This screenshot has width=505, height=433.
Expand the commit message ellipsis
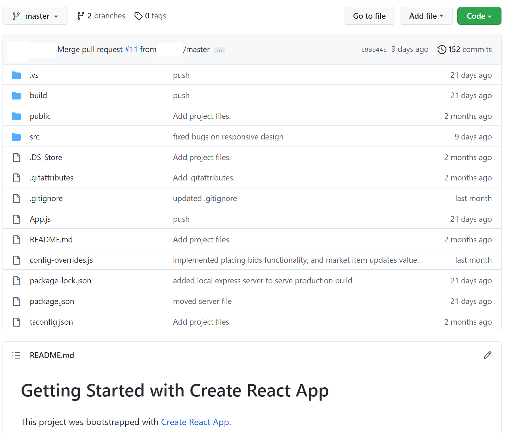[x=220, y=50]
